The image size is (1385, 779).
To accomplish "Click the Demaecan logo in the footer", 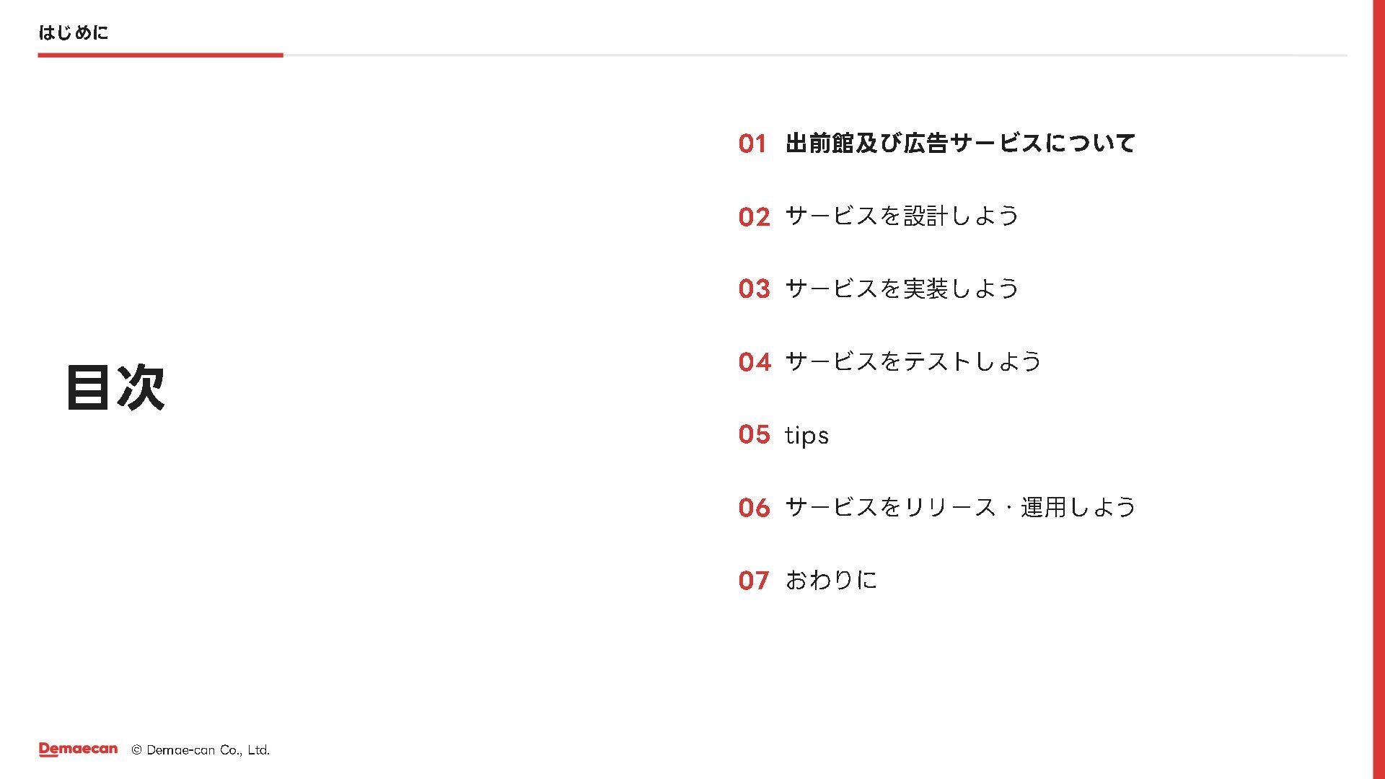I will click(78, 749).
